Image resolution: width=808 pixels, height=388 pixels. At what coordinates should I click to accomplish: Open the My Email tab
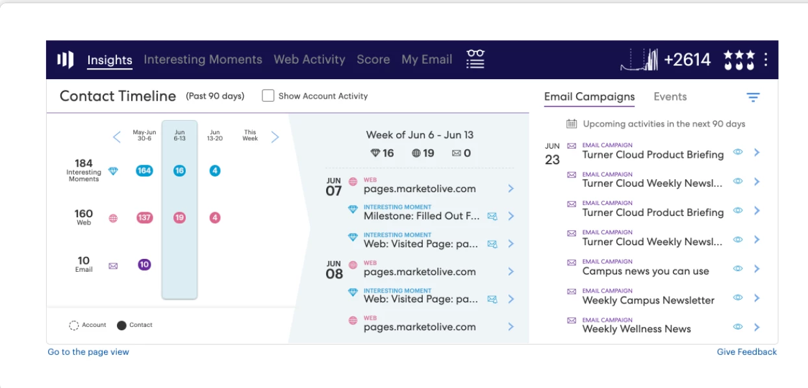coord(427,59)
